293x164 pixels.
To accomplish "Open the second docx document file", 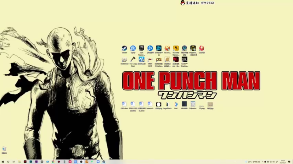I will click(133, 106).
